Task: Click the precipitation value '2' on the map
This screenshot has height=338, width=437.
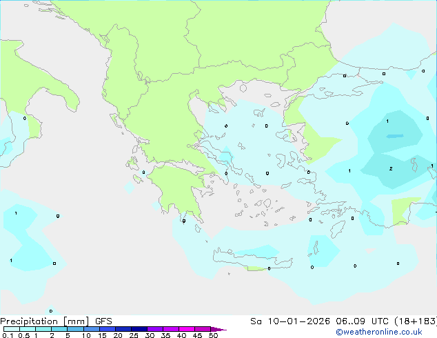Action: 391,169
